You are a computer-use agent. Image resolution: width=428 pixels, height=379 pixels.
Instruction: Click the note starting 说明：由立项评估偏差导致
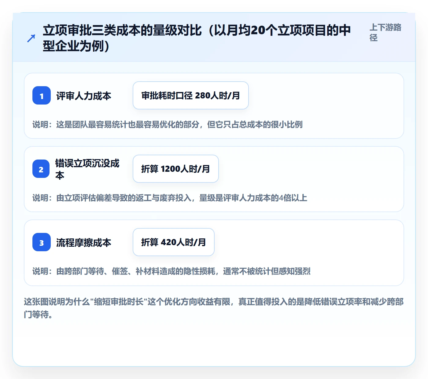170,198
